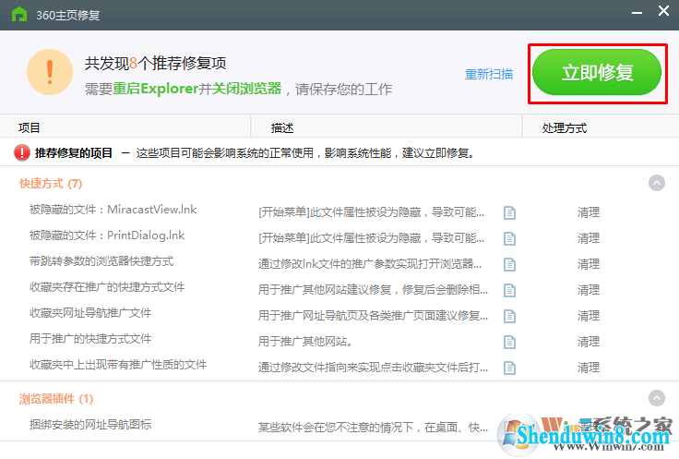The image size is (679, 459).
Task: Select 收藏夹网址导航推广文件 item
Action: (90, 313)
